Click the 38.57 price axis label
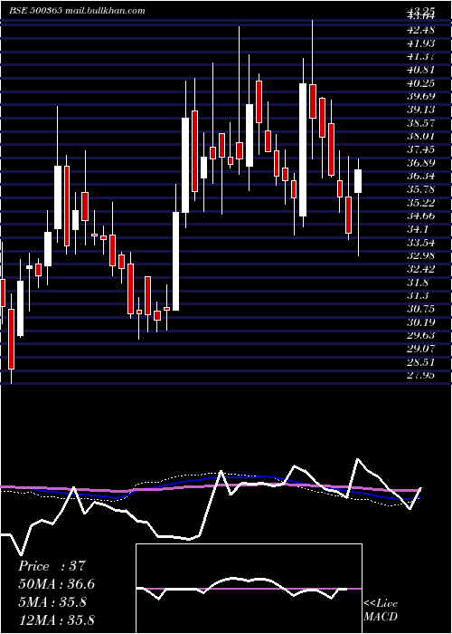452x634 pixels. [x=421, y=123]
